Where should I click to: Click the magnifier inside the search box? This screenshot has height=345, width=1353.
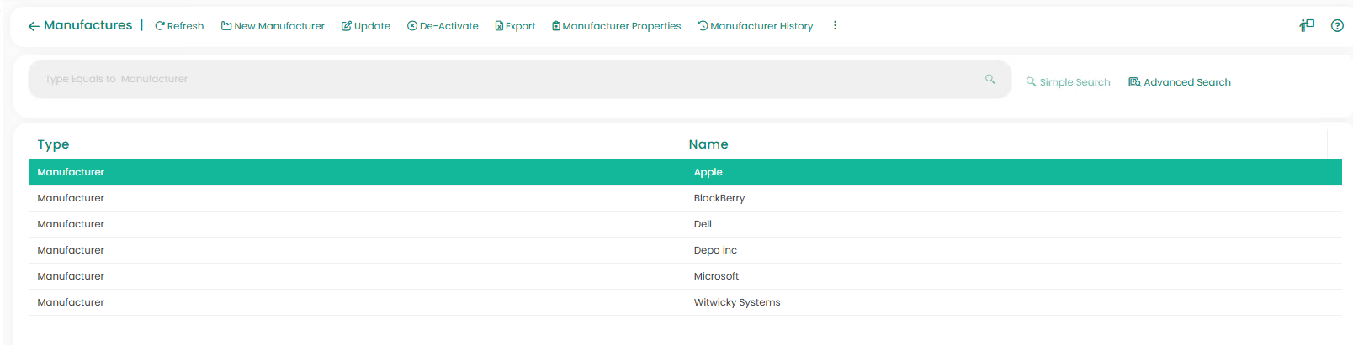click(x=990, y=79)
